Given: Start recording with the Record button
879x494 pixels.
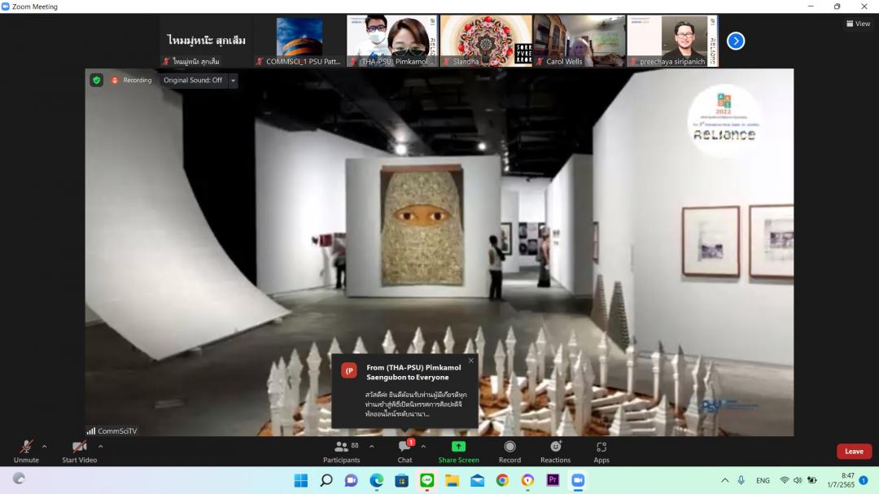Looking at the screenshot, I should tap(509, 451).
